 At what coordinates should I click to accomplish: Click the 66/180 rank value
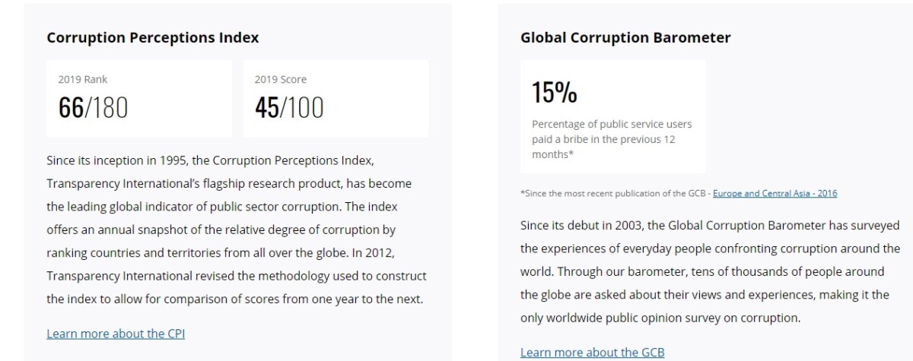click(94, 108)
